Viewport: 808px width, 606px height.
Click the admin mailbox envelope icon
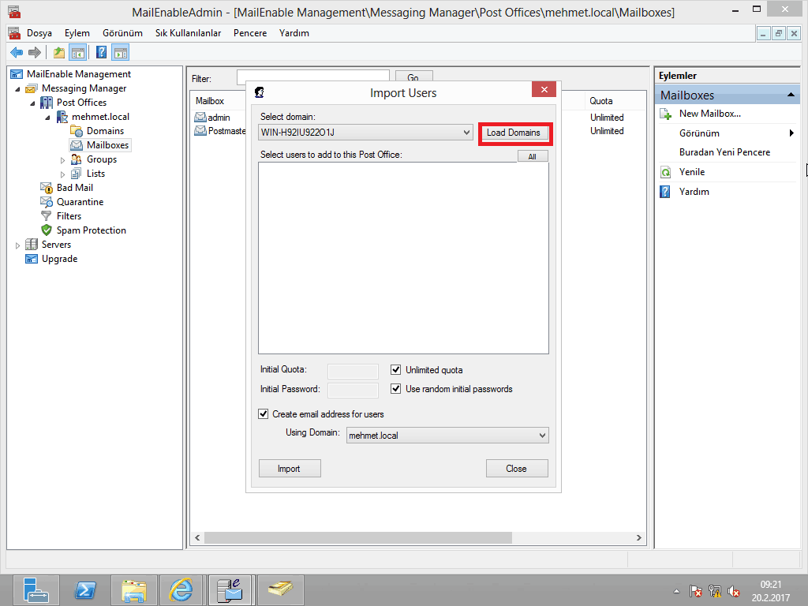coord(200,118)
